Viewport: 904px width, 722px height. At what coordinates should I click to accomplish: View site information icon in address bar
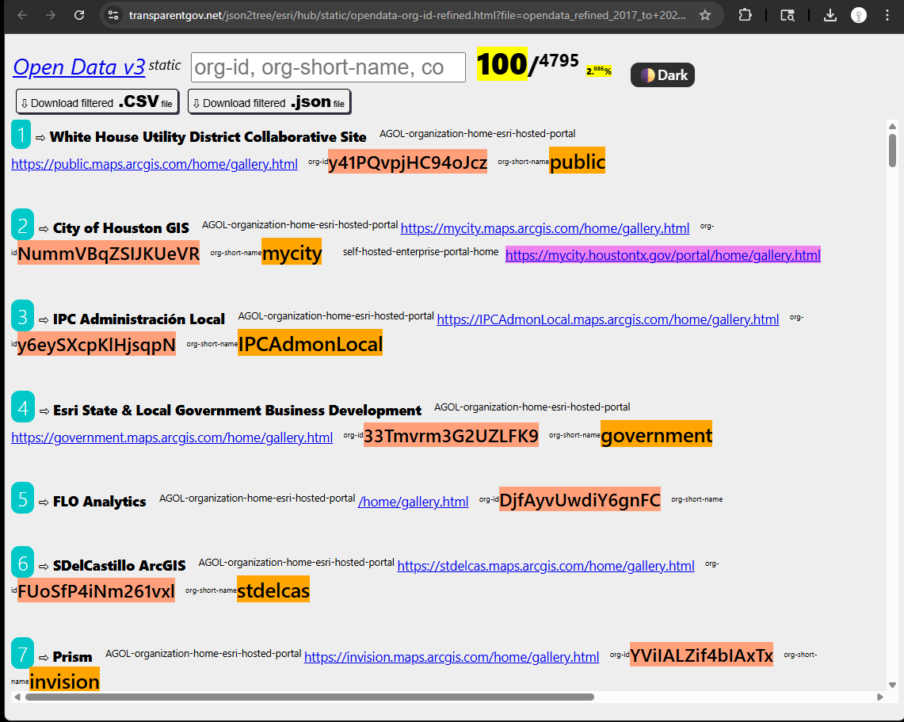113,16
